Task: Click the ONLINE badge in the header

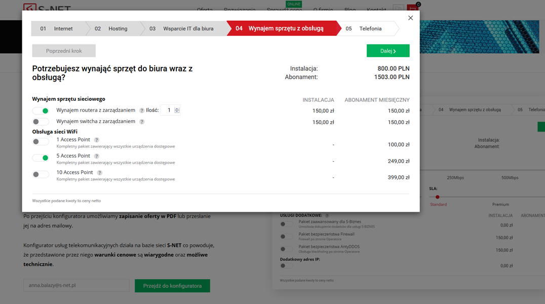Action: (294, 4)
